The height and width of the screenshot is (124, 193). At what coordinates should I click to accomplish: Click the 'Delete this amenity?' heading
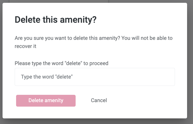pos(56,20)
